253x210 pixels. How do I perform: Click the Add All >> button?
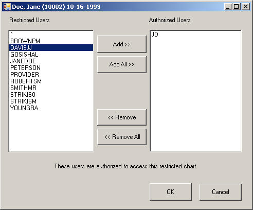(122, 64)
